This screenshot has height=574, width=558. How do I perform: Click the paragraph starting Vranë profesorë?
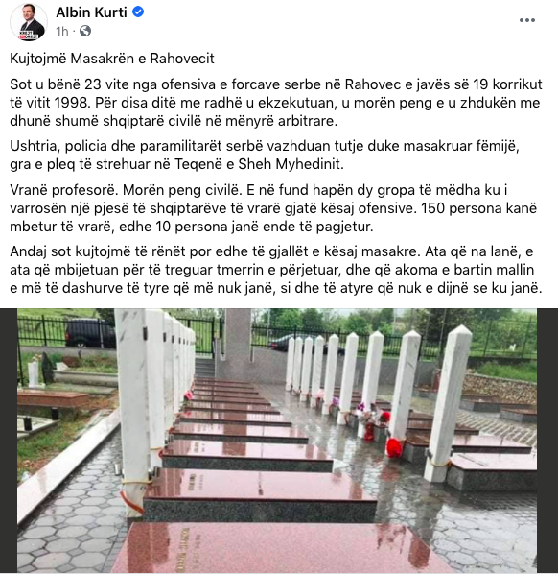pyautogui.click(x=273, y=208)
